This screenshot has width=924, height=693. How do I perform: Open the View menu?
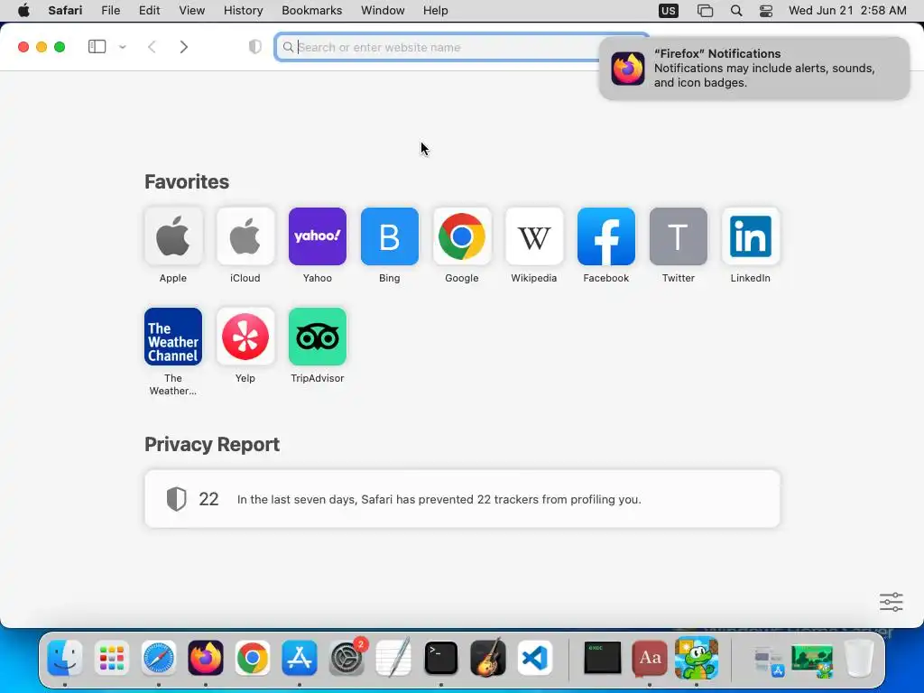tap(192, 11)
